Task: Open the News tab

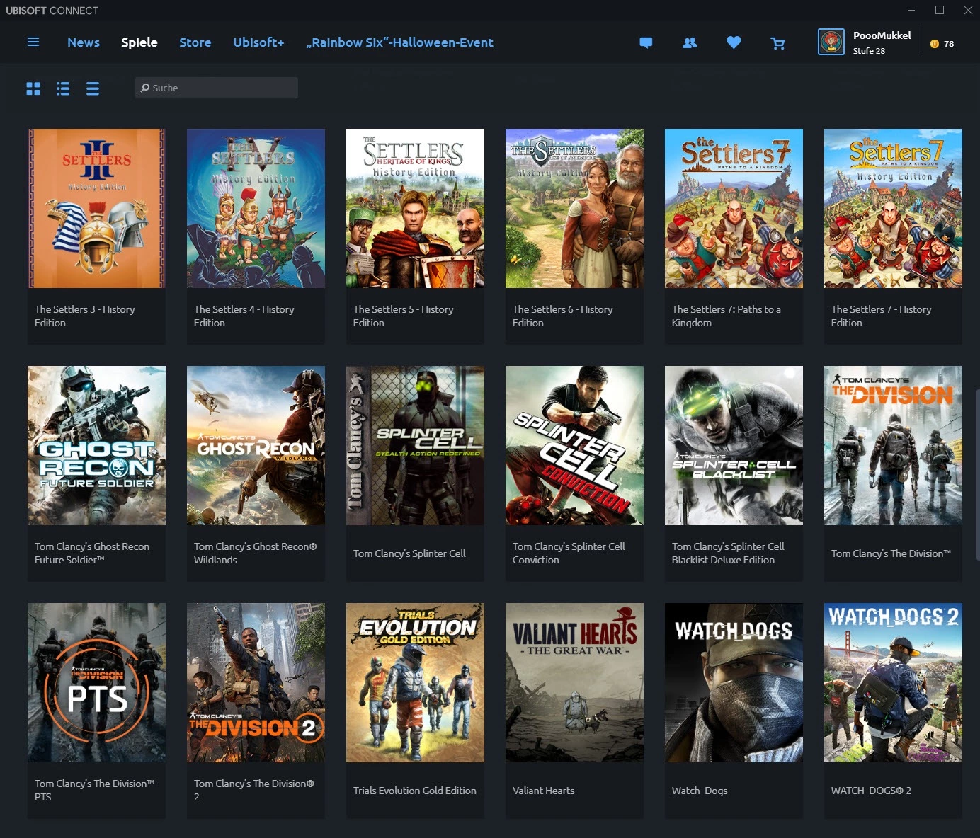Action: [84, 42]
